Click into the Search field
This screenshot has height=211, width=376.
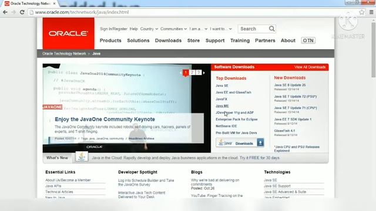tap(253, 29)
